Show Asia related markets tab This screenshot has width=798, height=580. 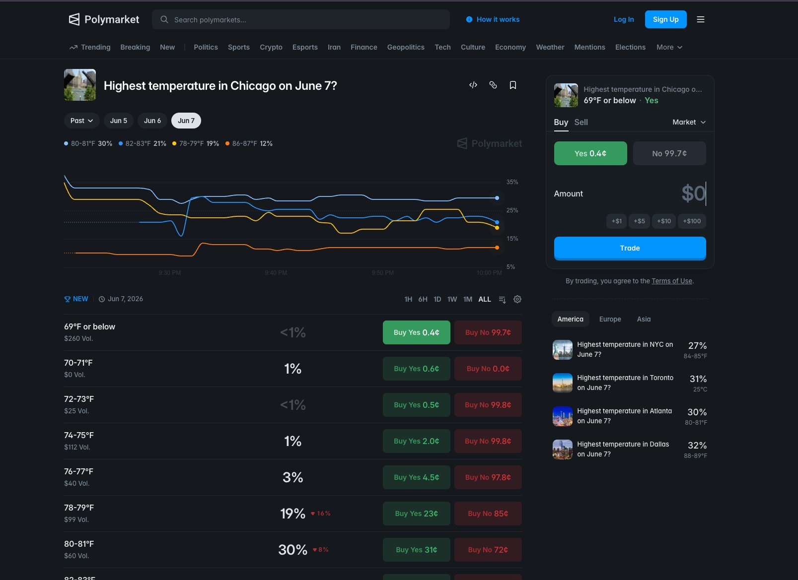(644, 319)
